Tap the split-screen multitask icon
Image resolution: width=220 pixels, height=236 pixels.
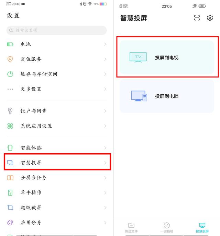coord(10,178)
